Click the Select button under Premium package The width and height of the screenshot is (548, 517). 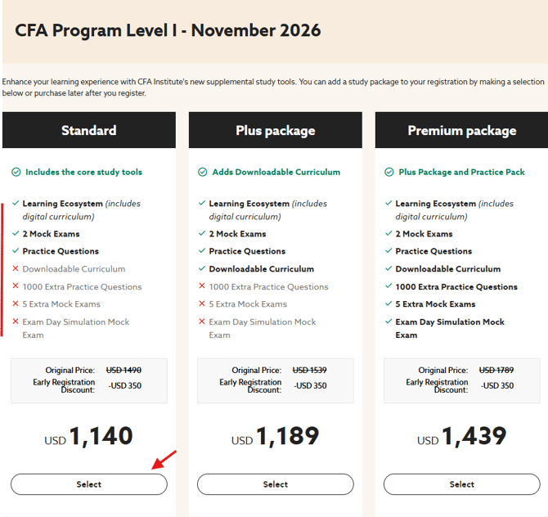point(461,484)
